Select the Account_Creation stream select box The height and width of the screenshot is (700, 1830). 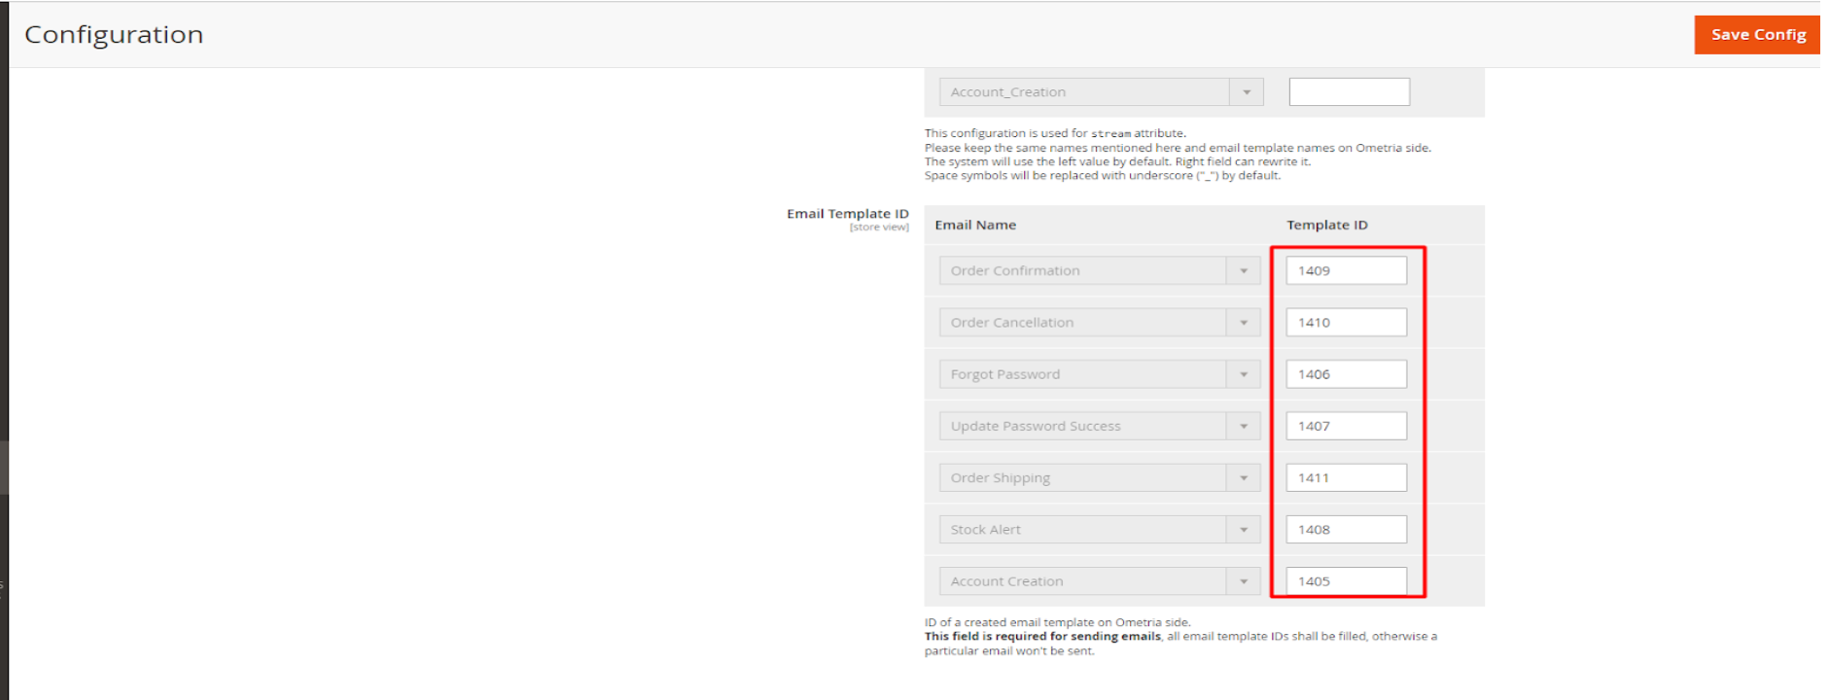click(1102, 92)
